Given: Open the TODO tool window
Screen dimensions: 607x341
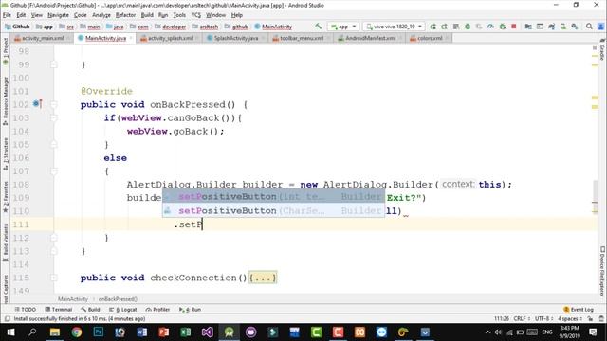Looking at the screenshot, I should [x=26, y=310].
